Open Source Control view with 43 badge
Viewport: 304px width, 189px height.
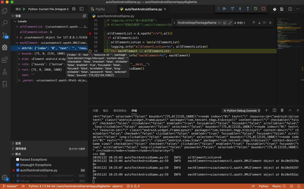[5, 35]
